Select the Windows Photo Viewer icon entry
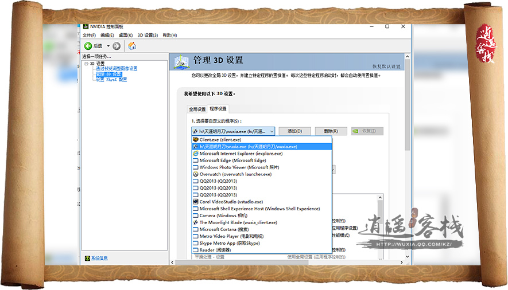The height and width of the screenshot is (290, 508). [195, 167]
